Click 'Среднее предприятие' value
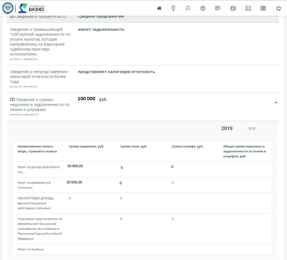 [x=101, y=16]
